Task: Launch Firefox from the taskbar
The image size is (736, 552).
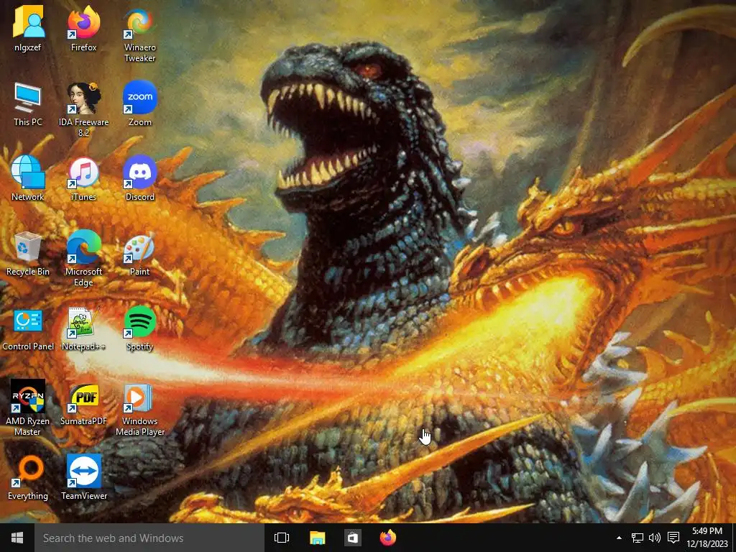Action: tap(387, 538)
